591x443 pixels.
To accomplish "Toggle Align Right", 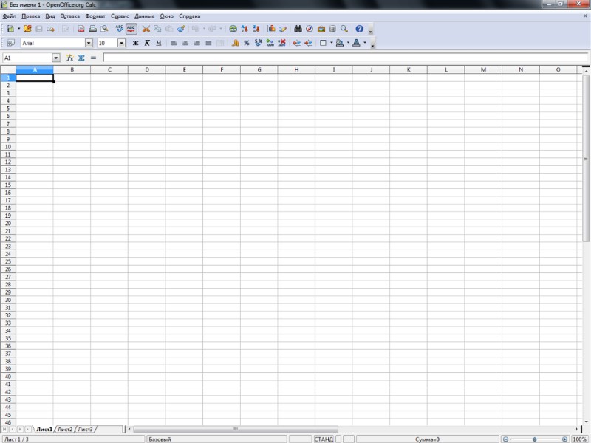I will (197, 43).
